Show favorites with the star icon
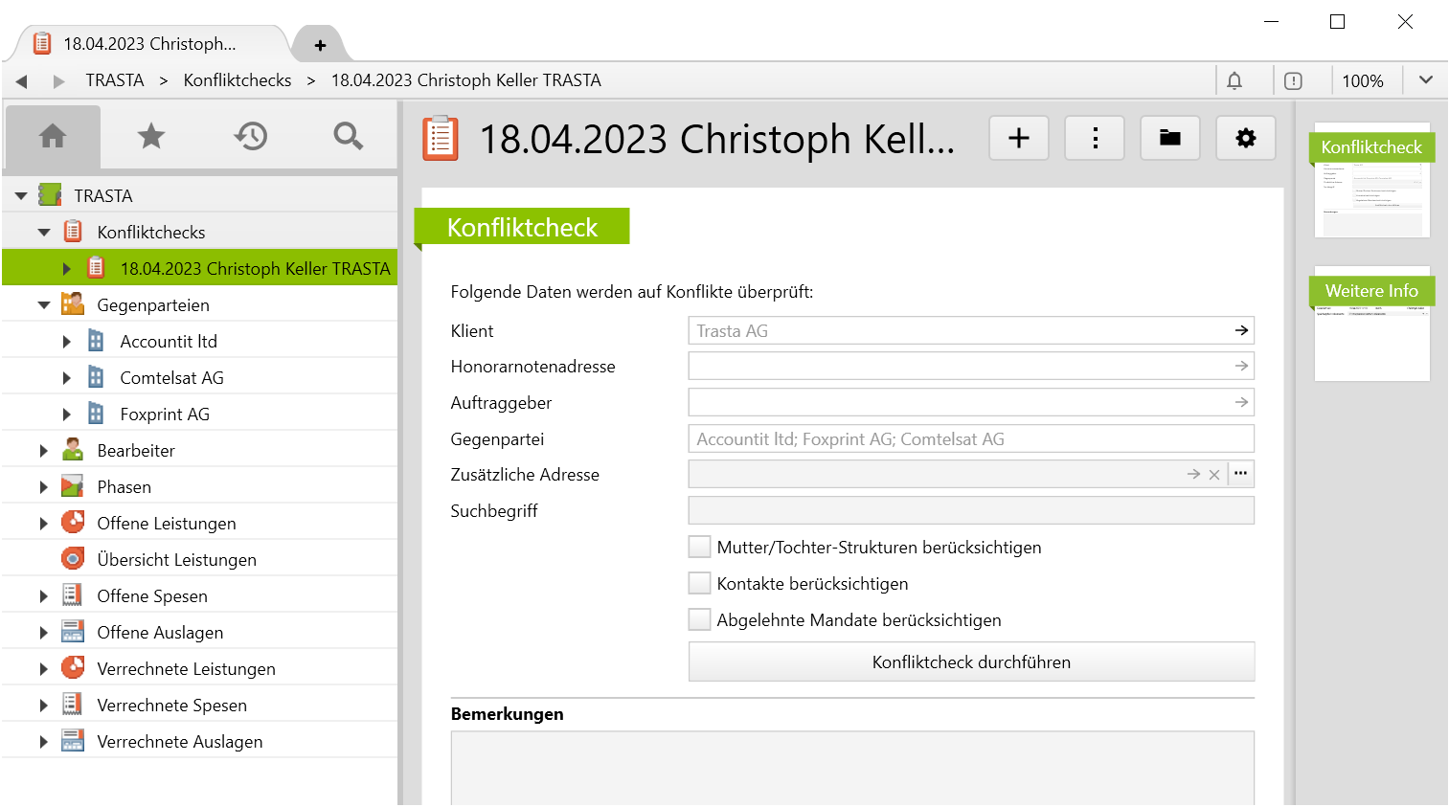This screenshot has width=1449, height=807. (151, 136)
